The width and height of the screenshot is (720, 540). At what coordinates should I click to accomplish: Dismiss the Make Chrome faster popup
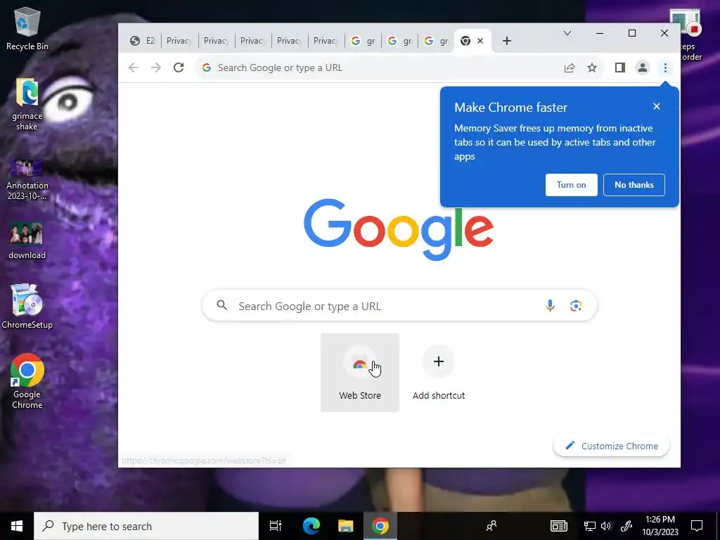[657, 106]
